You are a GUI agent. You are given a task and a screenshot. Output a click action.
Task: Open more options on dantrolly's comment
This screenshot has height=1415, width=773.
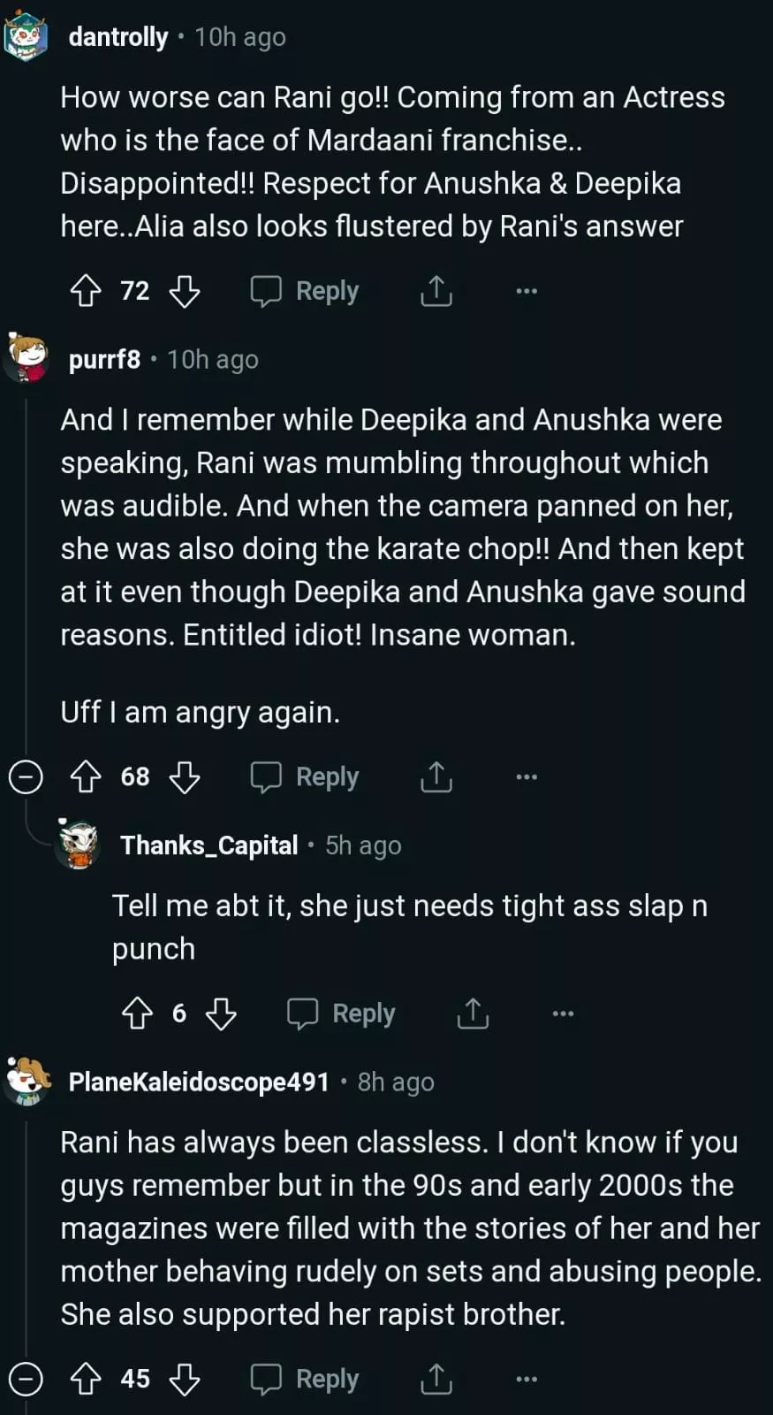pyautogui.click(x=527, y=291)
